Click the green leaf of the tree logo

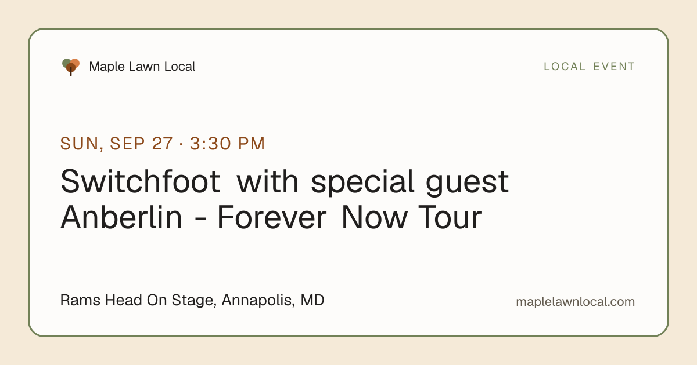(66, 63)
